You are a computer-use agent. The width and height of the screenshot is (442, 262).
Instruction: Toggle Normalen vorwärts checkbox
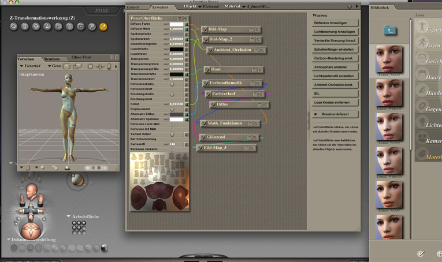pos(172,149)
